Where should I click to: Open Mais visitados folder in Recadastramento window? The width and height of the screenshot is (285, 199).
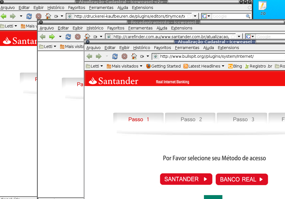pyautogui.click(x=72, y=47)
